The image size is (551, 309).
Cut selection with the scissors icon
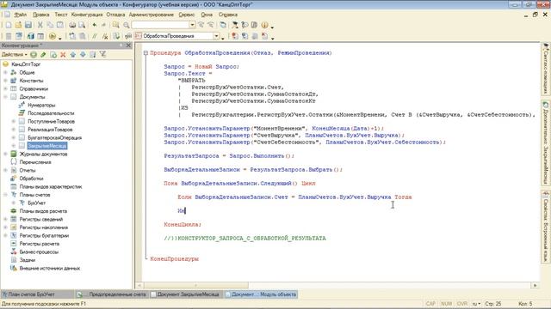40,25
